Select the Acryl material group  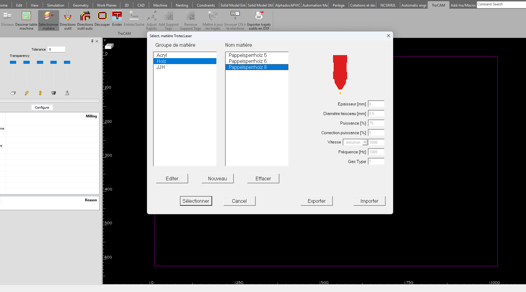[185, 55]
